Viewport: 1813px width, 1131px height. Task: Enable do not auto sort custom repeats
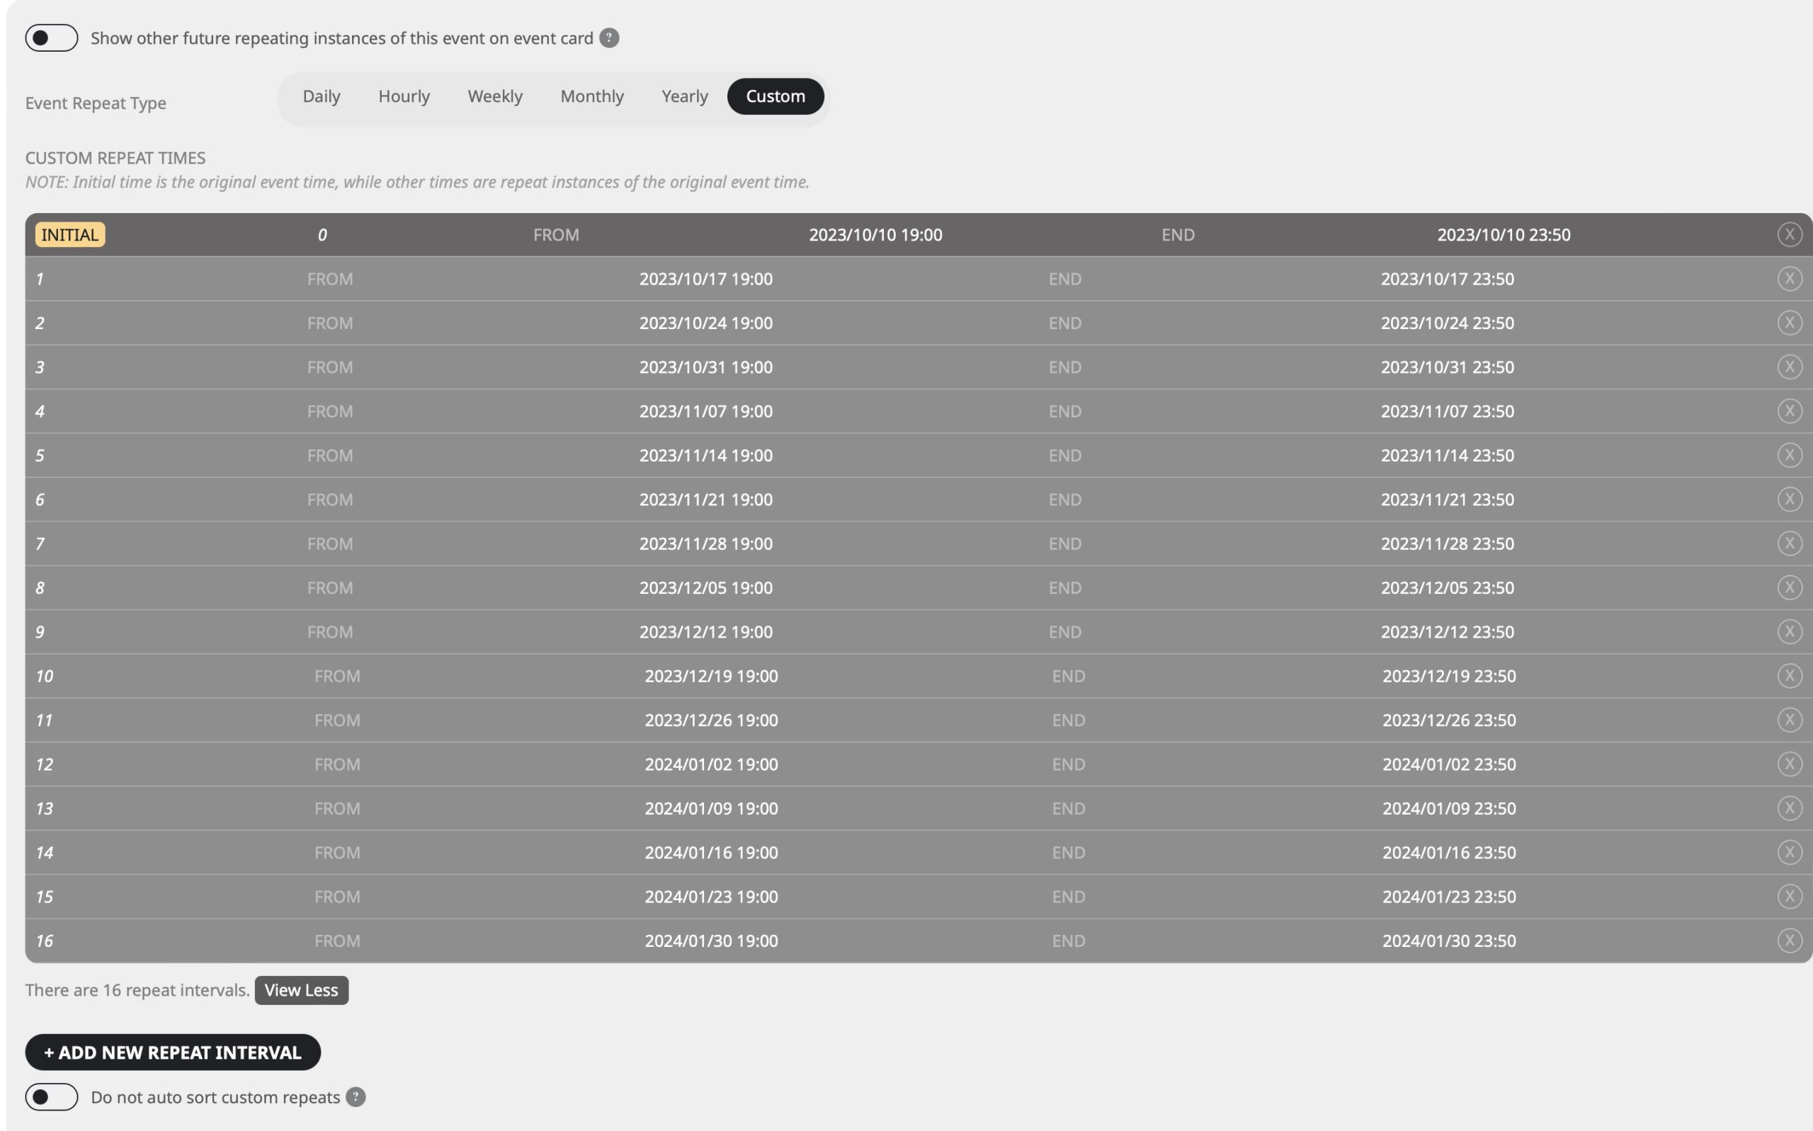click(x=52, y=1097)
